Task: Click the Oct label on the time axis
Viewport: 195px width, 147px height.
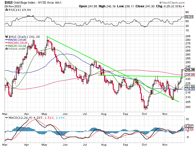Action: coord(144,114)
